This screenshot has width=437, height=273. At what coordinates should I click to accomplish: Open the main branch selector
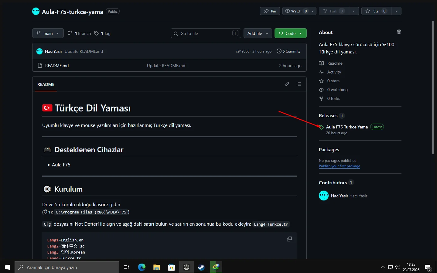(x=48, y=33)
